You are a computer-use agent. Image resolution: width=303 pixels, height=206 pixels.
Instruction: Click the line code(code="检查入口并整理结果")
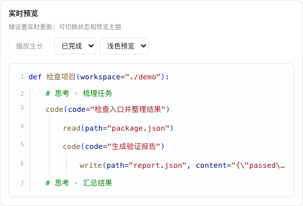pyautogui.click(x=108, y=110)
